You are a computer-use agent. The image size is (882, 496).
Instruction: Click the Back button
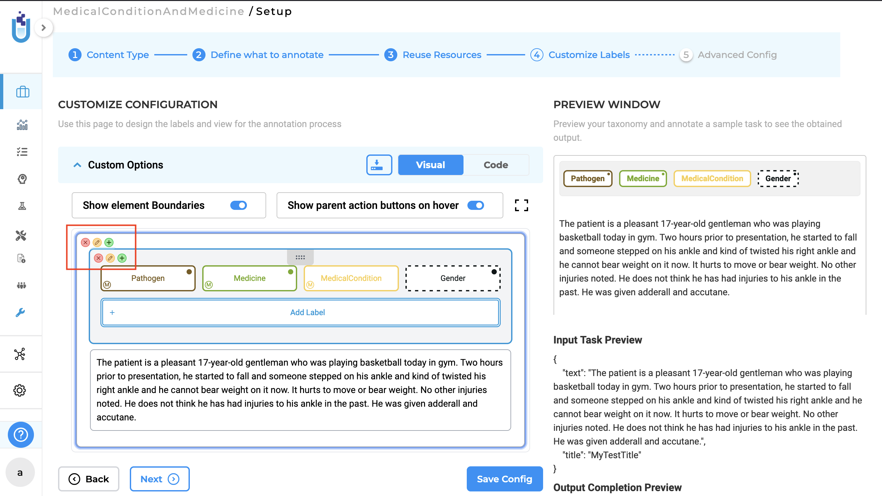click(x=89, y=479)
